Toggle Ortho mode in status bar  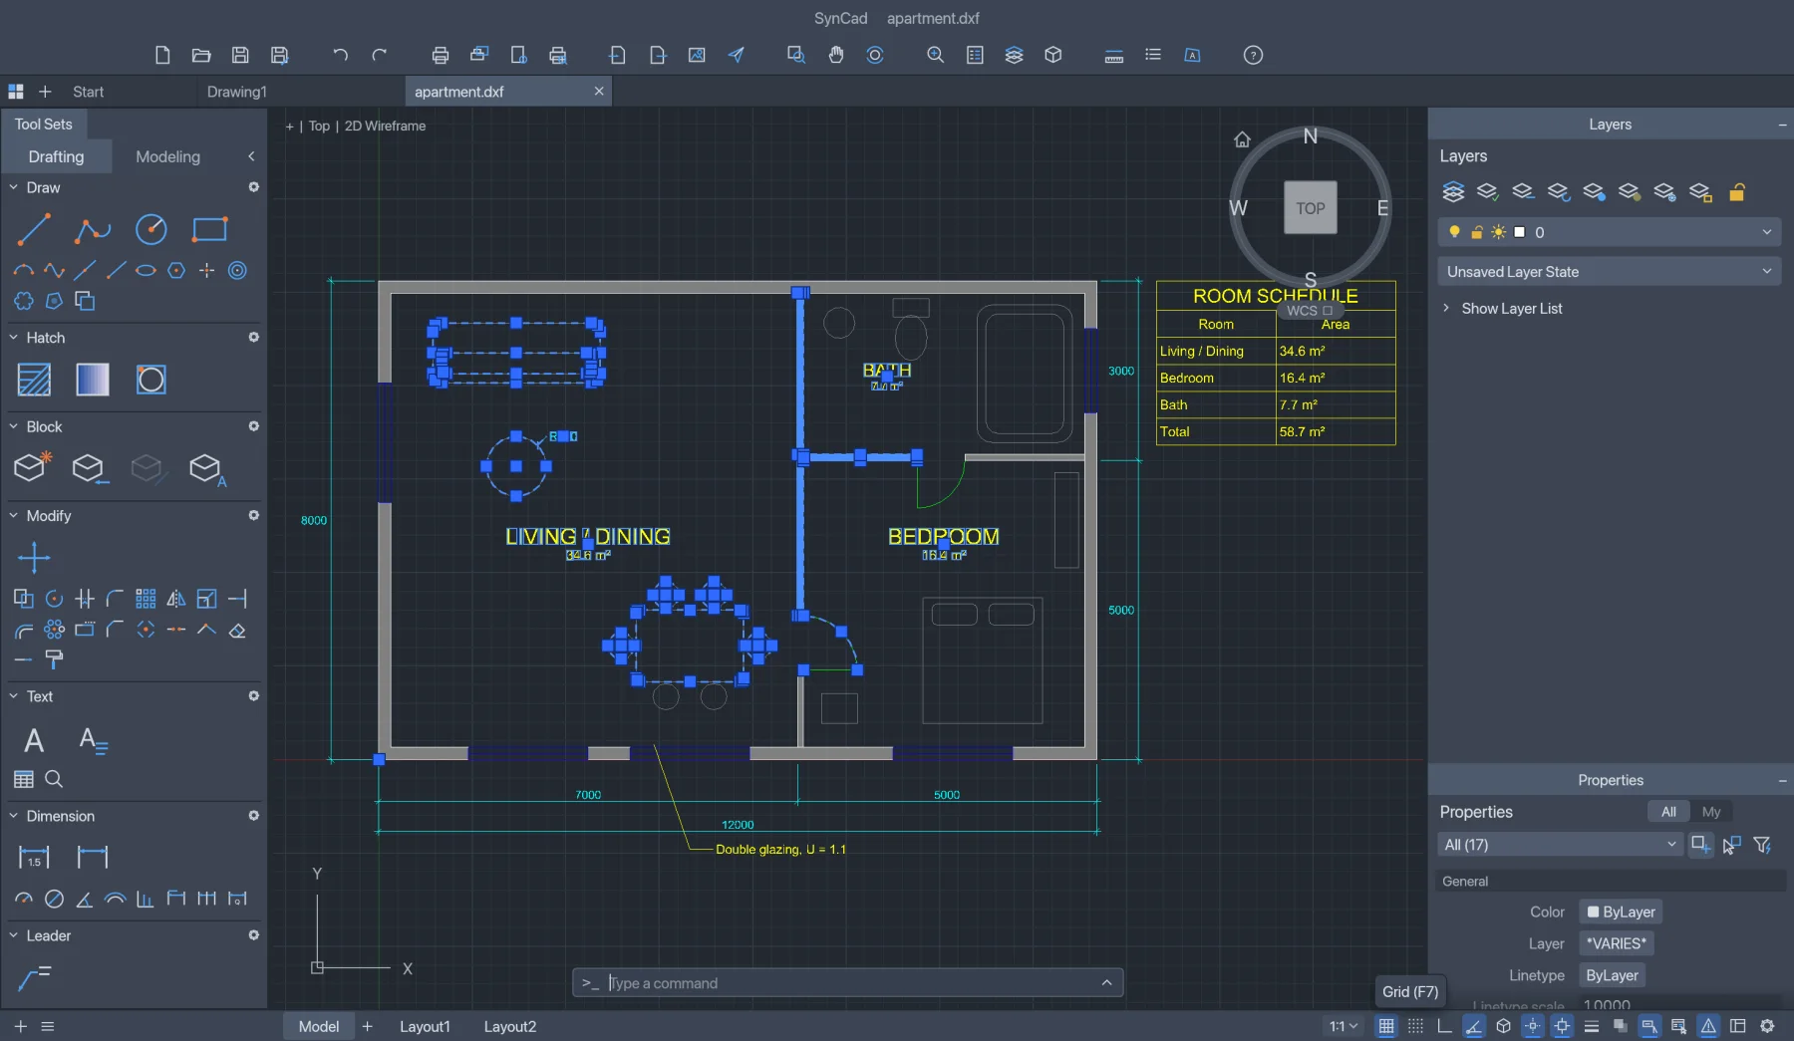1445,1026
